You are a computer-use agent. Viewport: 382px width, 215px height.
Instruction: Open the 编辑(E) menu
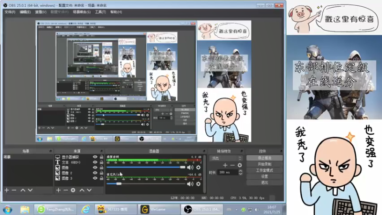25,12
